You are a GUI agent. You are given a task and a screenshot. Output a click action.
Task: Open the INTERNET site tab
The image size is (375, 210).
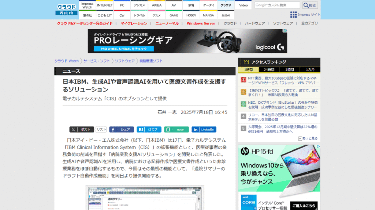105,5
